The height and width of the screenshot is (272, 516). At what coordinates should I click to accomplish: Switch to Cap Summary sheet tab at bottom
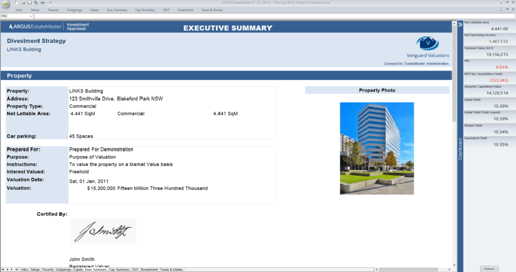[x=120, y=269]
